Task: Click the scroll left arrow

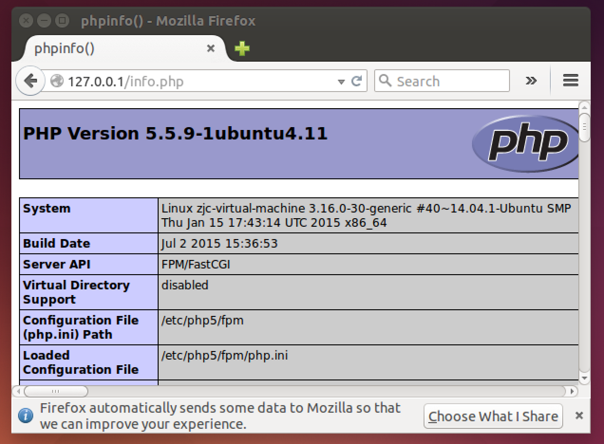Action: click(18, 391)
